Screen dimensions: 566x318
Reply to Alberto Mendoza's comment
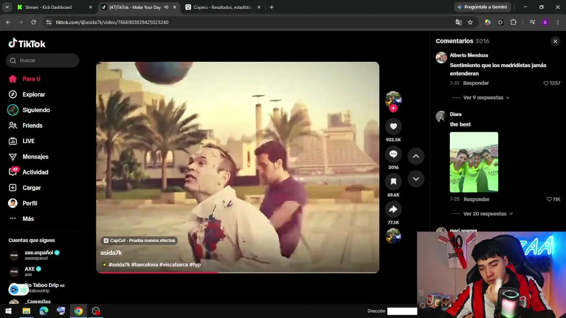click(476, 83)
